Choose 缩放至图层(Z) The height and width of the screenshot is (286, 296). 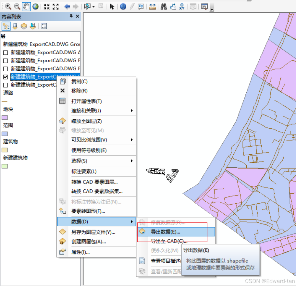[96, 121]
